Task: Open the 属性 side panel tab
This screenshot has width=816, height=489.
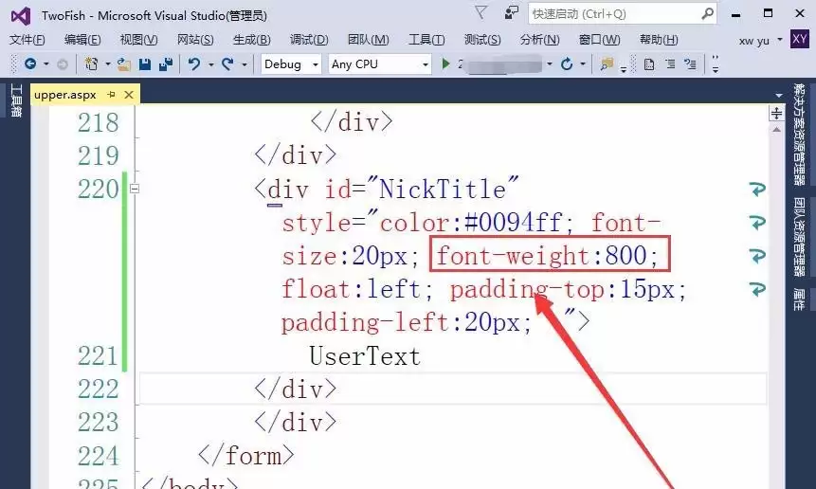Action: [x=799, y=299]
